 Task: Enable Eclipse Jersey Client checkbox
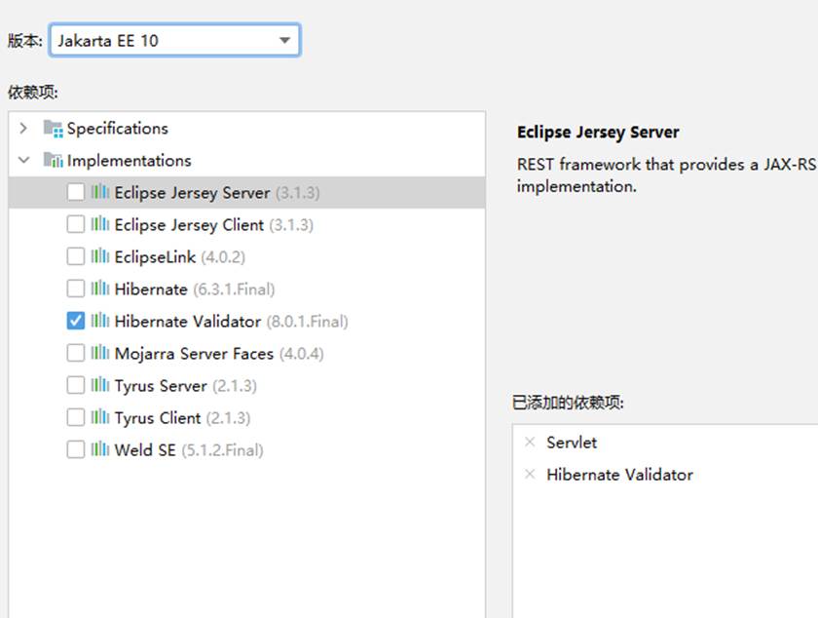[x=76, y=224]
